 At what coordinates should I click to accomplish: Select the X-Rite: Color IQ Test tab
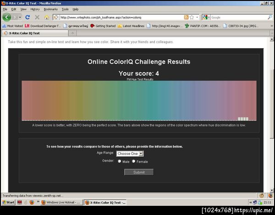tap(35, 33)
